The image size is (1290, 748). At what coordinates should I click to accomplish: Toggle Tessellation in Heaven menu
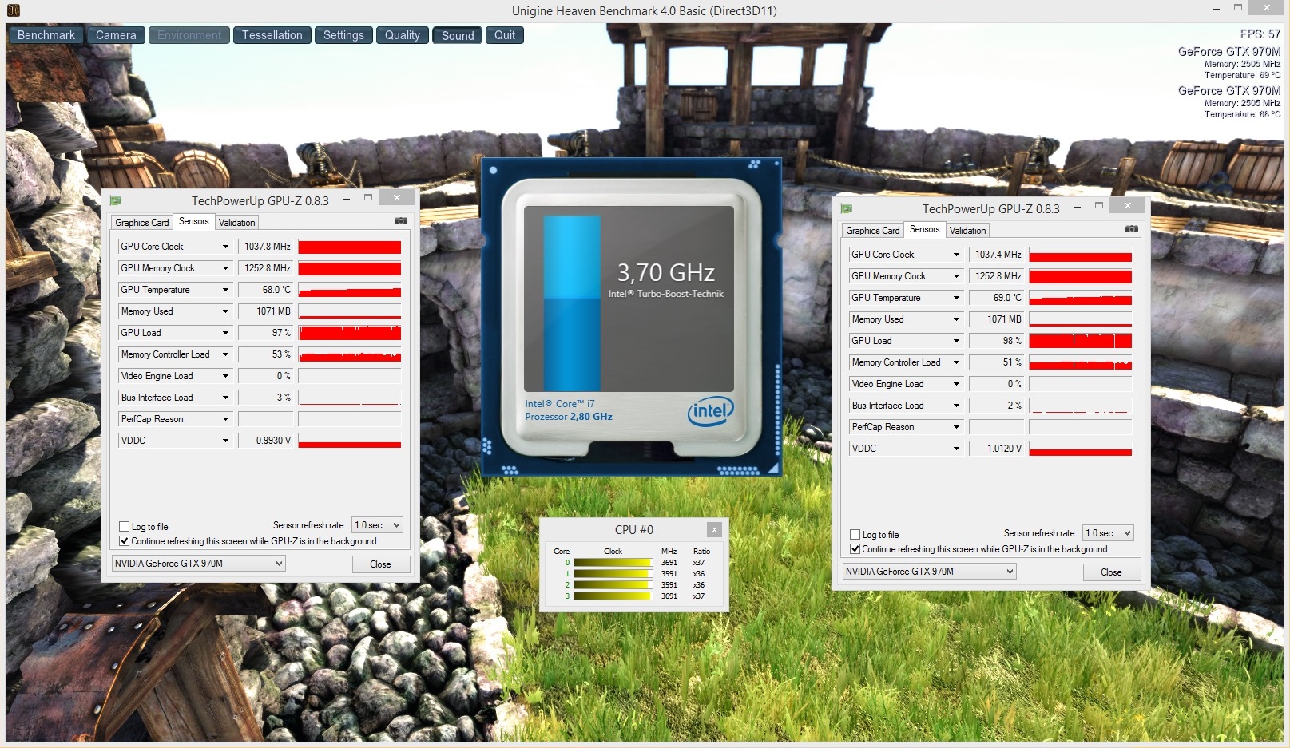(x=272, y=35)
